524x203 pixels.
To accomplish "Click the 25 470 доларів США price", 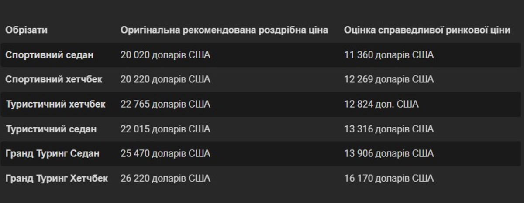I will (165, 153).
